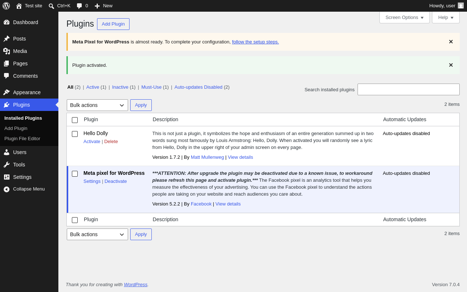This screenshot has height=292, width=467.
Task: Click the Collapse Menu label
Action: click(x=29, y=189)
